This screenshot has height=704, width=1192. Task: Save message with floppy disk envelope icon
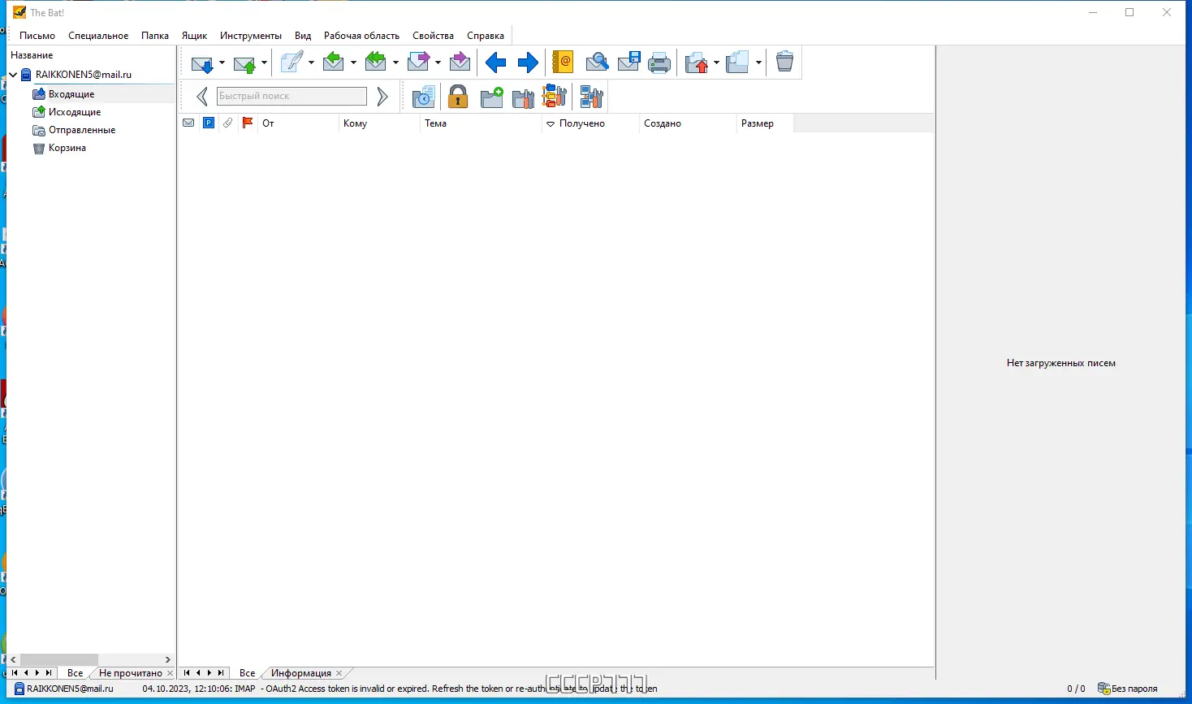click(629, 62)
